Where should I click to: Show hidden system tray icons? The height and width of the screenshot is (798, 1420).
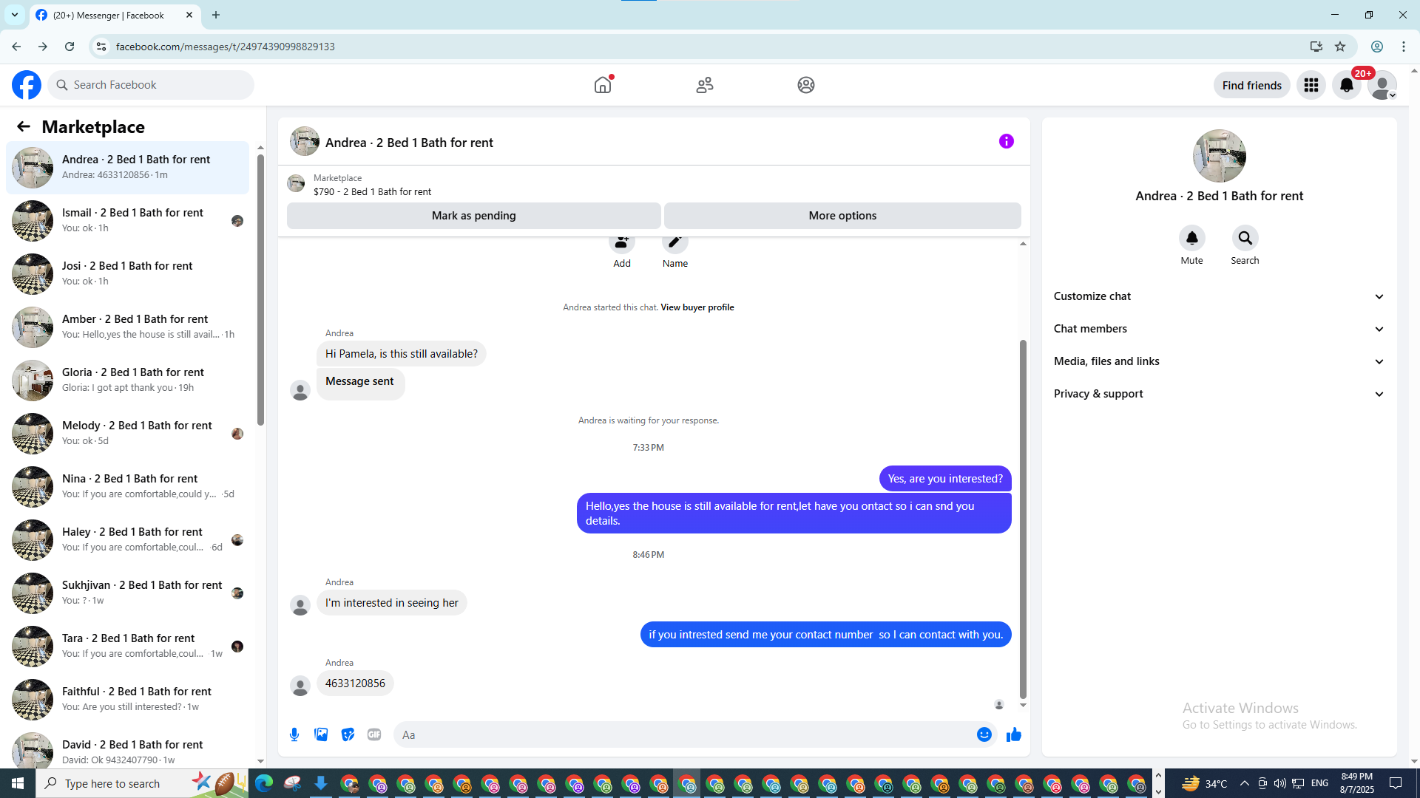click(1244, 783)
